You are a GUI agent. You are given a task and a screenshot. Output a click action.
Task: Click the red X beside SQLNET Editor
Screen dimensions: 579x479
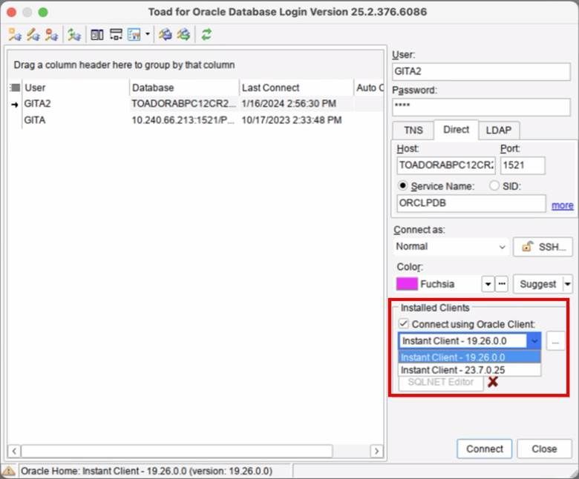point(493,382)
